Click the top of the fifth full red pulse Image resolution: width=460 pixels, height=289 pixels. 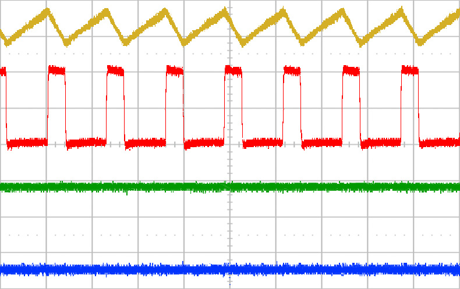point(292,70)
